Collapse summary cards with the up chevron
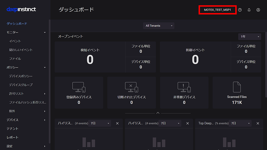267x150 pixels. click(x=158, y=113)
